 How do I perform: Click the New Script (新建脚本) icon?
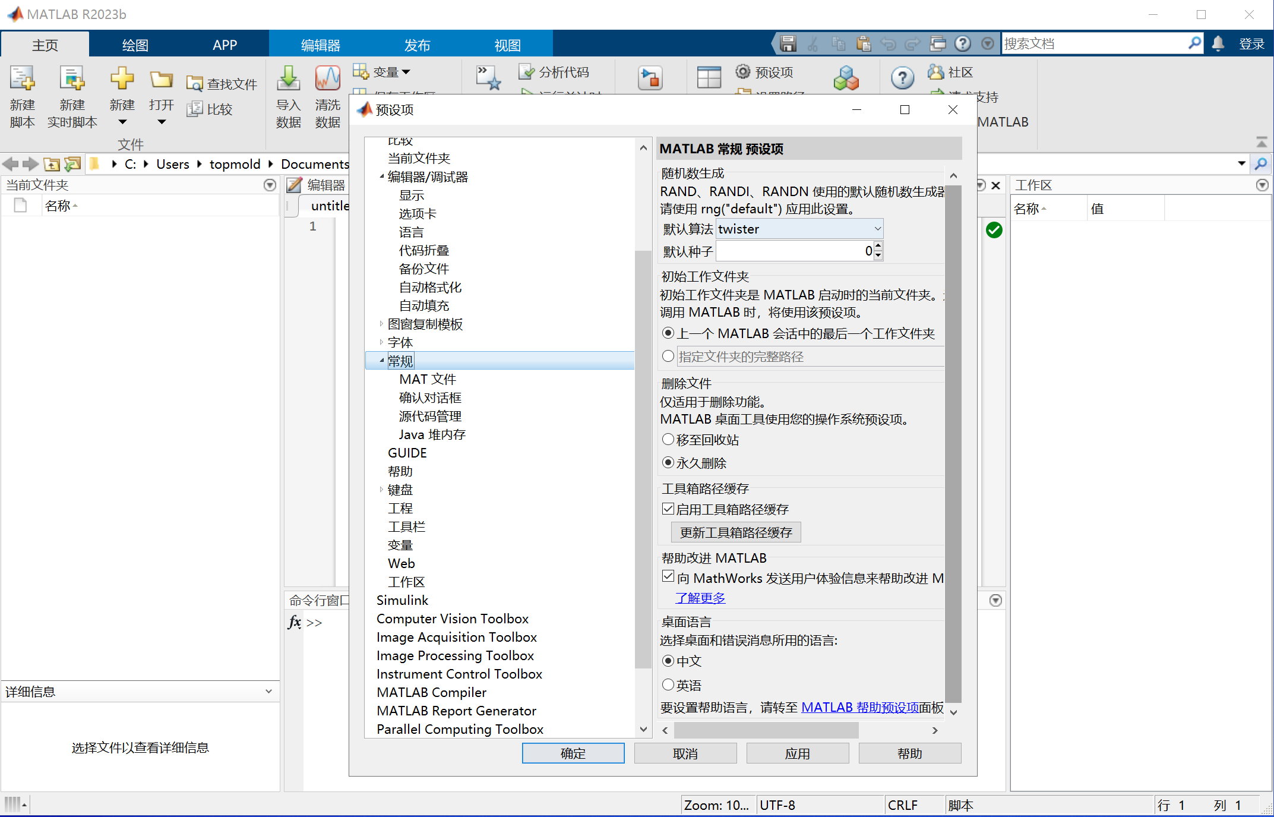pos(22,79)
